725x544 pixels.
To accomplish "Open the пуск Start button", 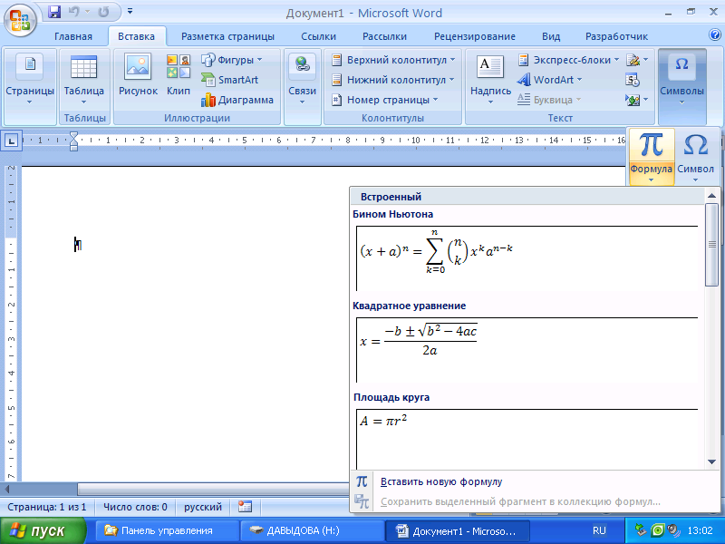I will pos(43,530).
